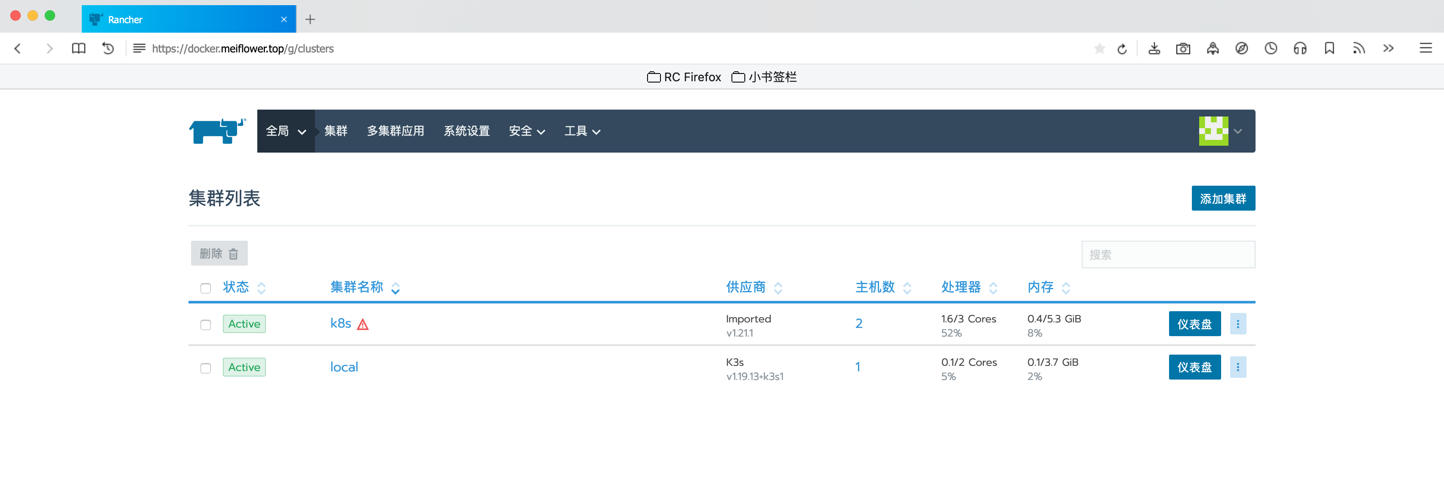This screenshot has width=1444, height=484.
Task: Open reader view book icon
Action: click(78, 49)
